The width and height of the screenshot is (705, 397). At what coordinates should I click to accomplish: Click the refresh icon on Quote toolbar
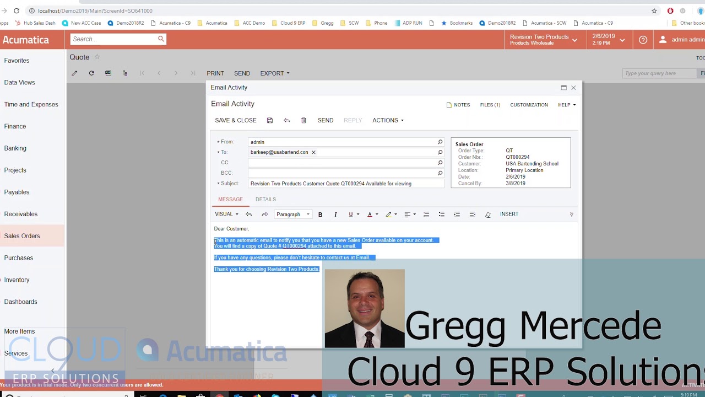point(91,73)
